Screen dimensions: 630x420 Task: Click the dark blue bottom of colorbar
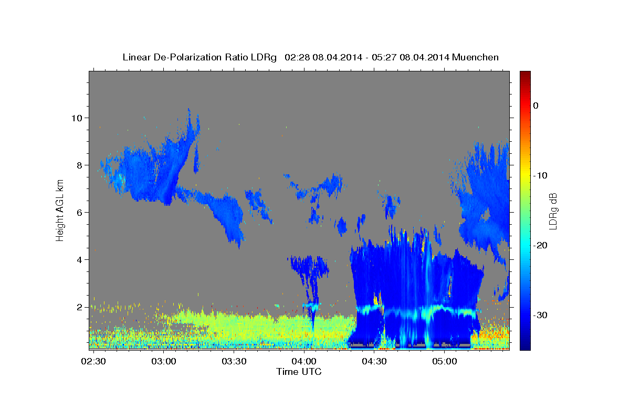[525, 344]
